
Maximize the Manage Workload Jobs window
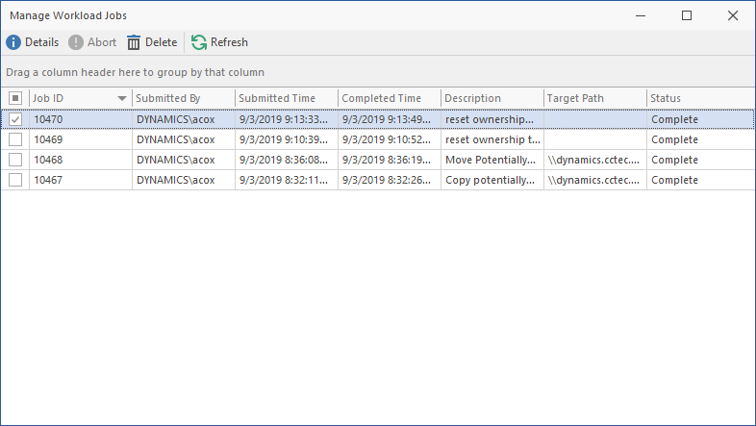point(687,15)
